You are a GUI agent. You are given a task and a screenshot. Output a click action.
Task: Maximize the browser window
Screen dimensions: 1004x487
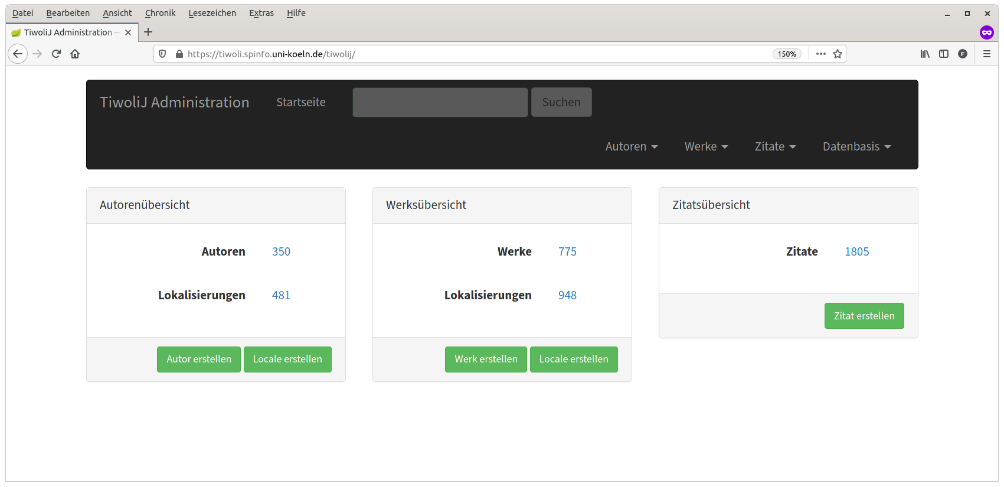(x=967, y=14)
